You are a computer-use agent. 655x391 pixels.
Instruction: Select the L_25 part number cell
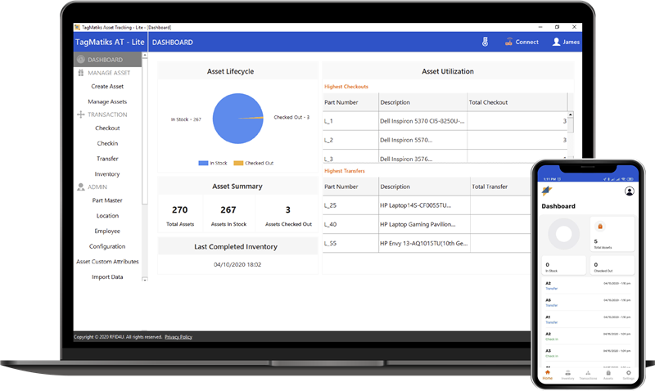(x=350, y=205)
